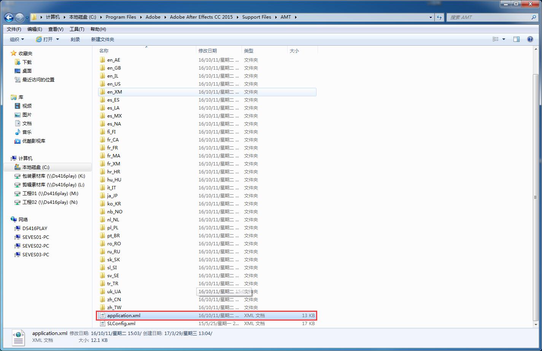Open address bar history dropdown arrow

click(431, 17)
